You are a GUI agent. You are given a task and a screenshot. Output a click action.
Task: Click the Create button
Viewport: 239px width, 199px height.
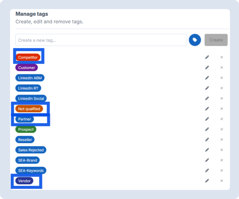[216, 40]
